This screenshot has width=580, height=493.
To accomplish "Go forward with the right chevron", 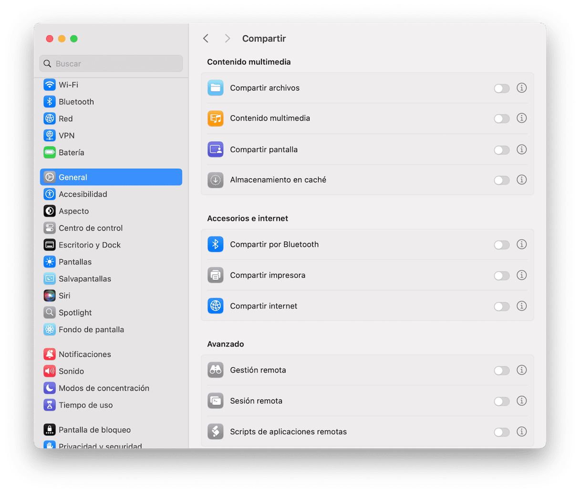I will point(228,39).
